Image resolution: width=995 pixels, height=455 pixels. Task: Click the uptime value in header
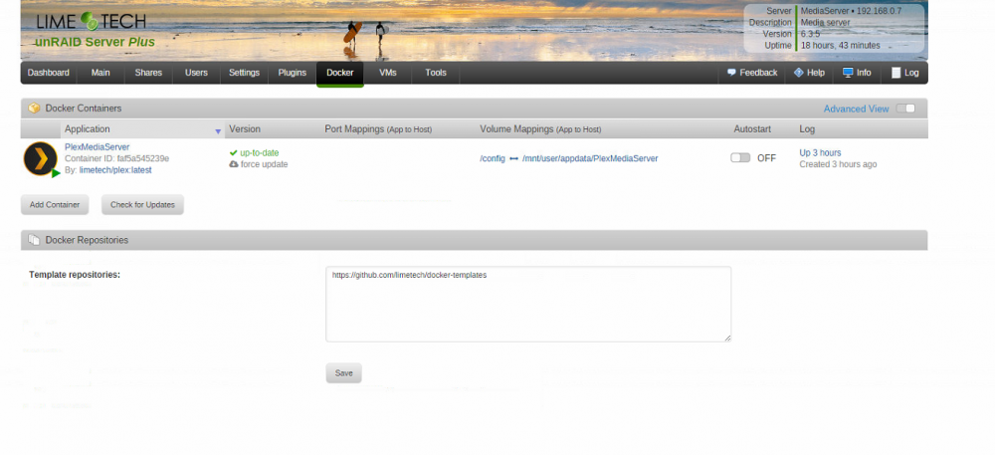pos(840,46)
